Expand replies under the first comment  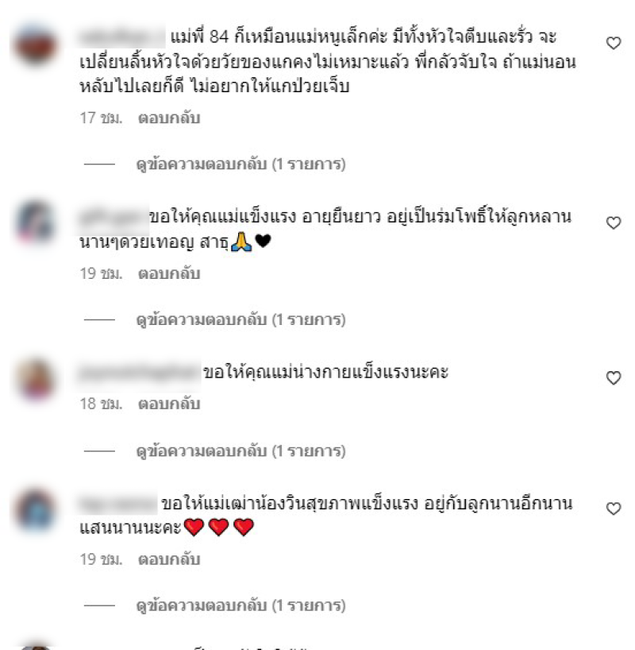[241, 164]
